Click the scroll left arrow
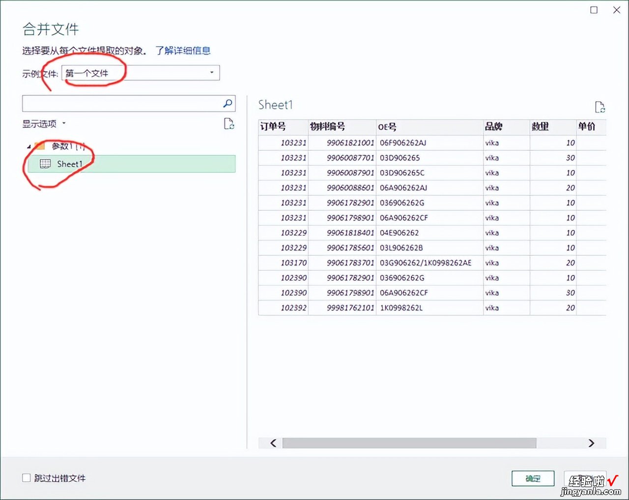 [273, 443]
